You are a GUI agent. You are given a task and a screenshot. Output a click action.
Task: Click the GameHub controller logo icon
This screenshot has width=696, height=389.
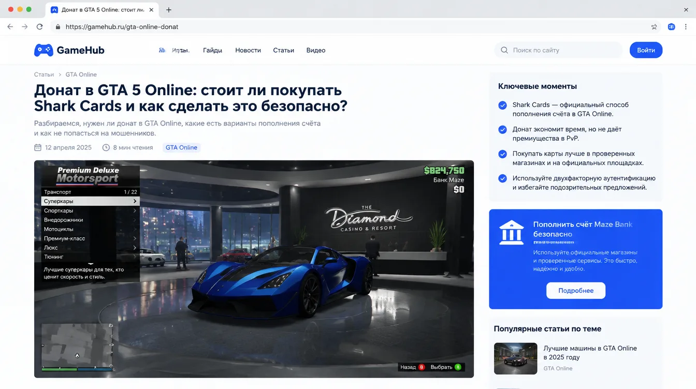(x=44, y=50)
